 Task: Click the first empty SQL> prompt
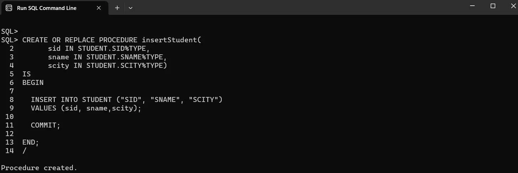point(9,31)
